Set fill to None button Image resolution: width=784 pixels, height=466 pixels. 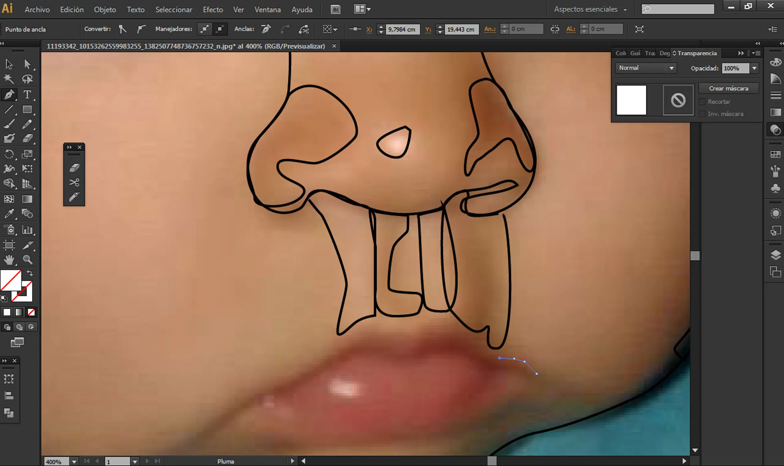(x=31, y=312)
